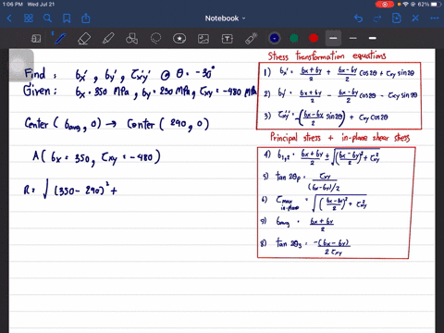Select the Pen tool
Image resolution: width=444 pixels, height=333 pixels.
(x=59, y=38)
